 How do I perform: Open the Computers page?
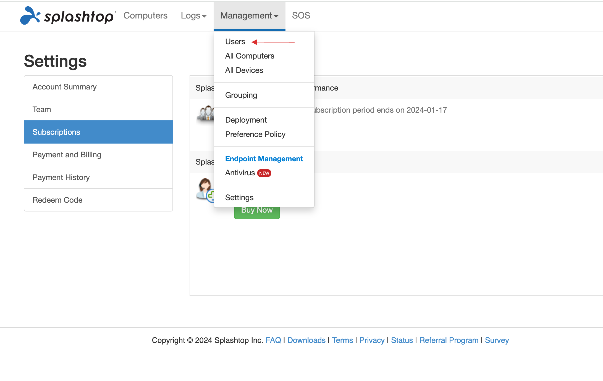click(145, 15)
